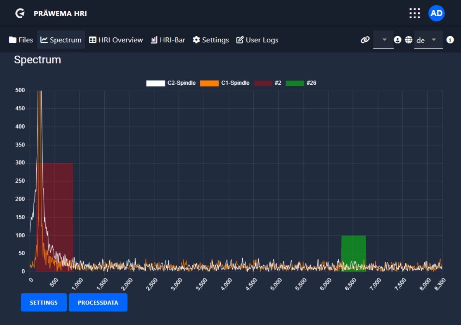Expand the 'de' language dropdown
The width and height of the screenshot is (461, 325).
pyautogui.click(x=428, y=40)
